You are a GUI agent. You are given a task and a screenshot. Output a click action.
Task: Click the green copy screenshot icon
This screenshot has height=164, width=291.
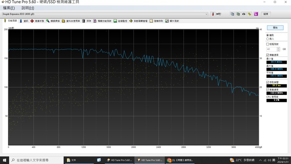pyautogui.click(x=238, y=14)
